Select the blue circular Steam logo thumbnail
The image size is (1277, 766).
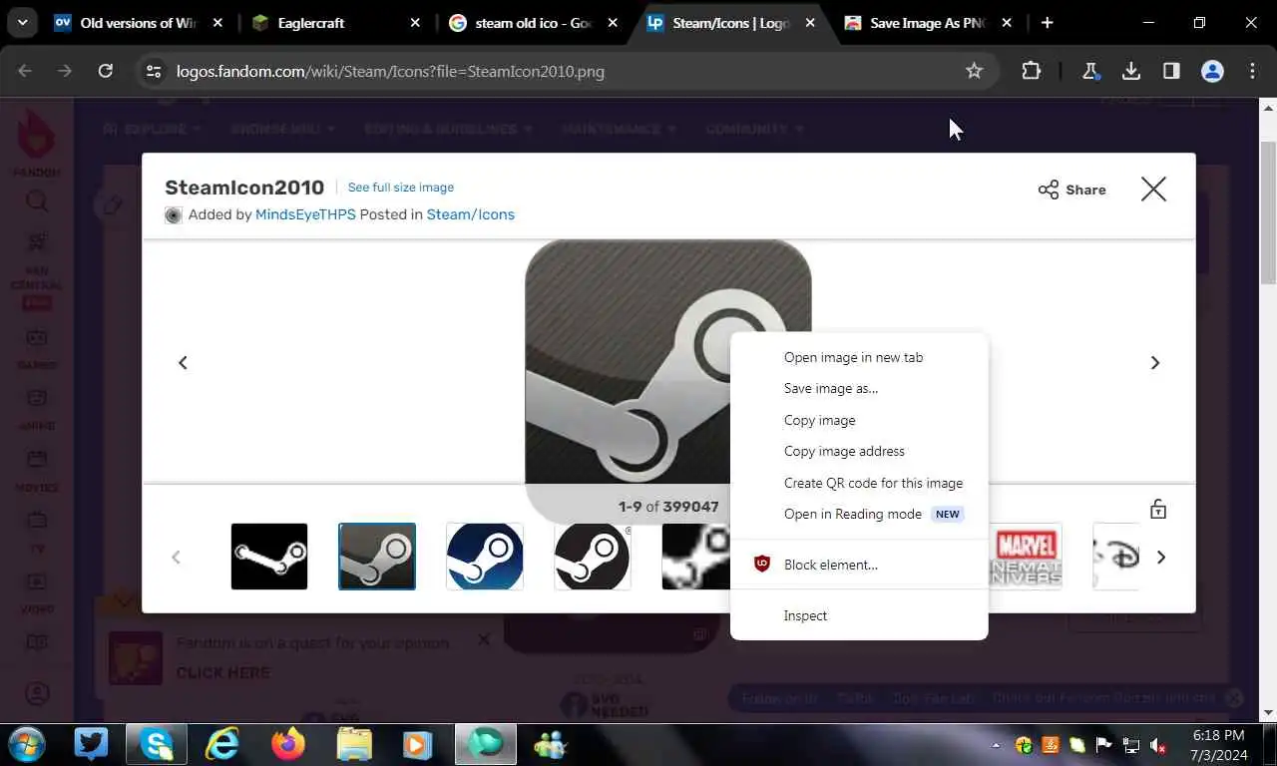(x=485, y=557)
